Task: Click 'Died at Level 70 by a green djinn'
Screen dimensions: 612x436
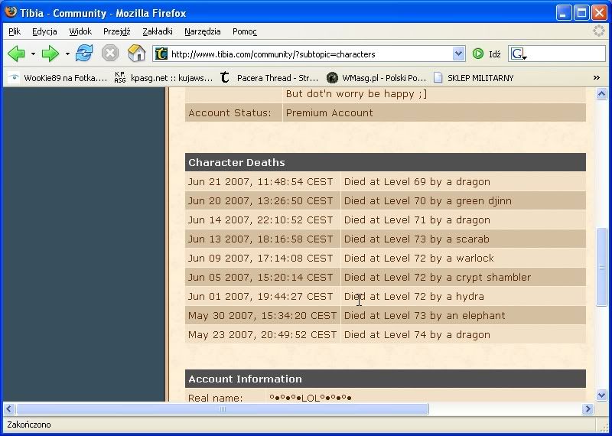Action: pos(428,201)
